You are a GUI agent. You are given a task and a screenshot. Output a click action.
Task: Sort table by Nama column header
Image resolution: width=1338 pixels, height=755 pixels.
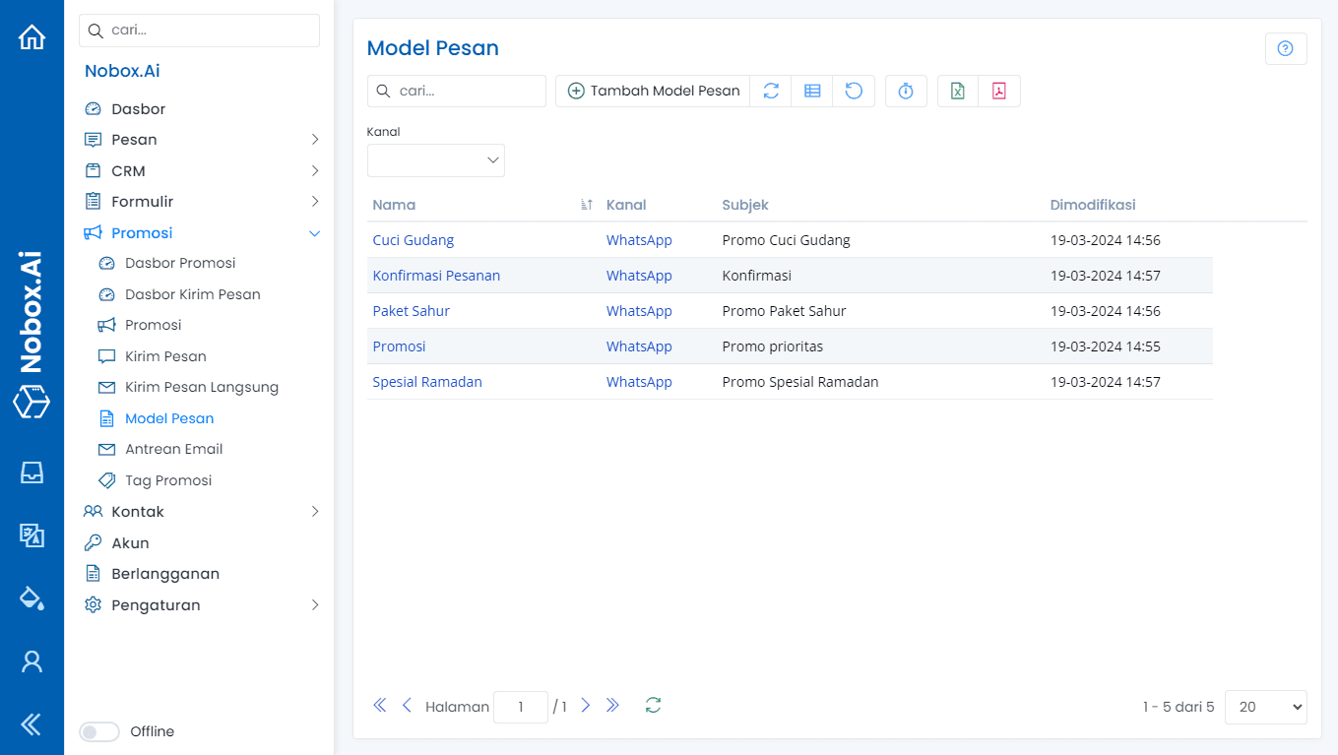394,205
